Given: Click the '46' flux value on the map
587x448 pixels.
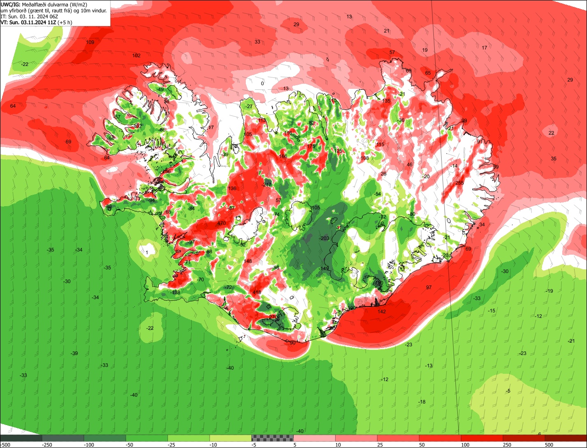Looking at the screenshot, I should coord(410,164).
